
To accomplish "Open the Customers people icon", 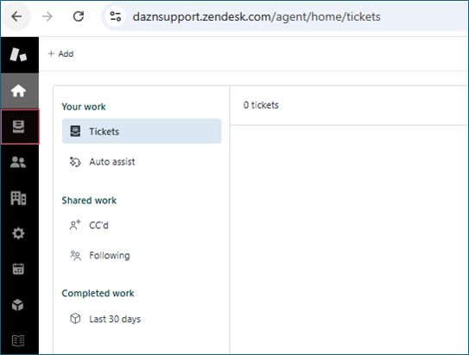I will (18, 162).
